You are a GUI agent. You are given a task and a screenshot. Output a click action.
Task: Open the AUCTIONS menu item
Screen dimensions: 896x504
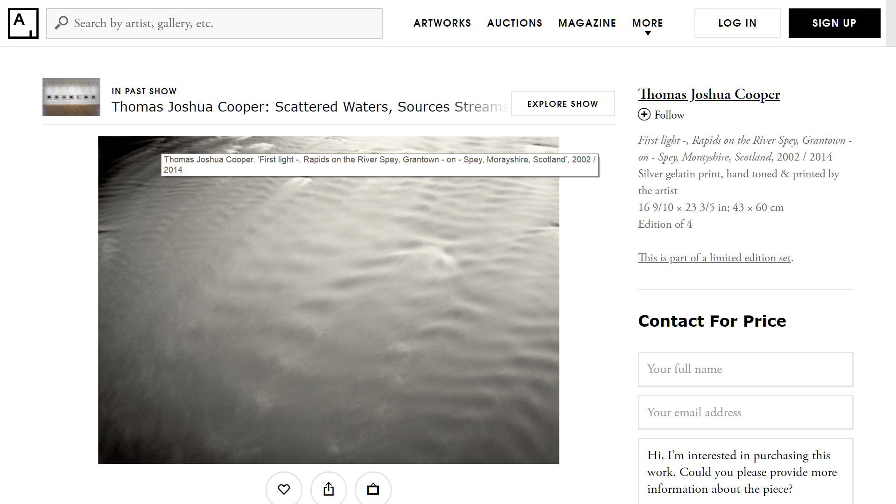(515, 23)
